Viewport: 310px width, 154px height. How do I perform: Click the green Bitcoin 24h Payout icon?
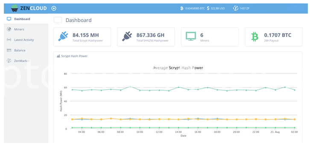tap(255, 37)
